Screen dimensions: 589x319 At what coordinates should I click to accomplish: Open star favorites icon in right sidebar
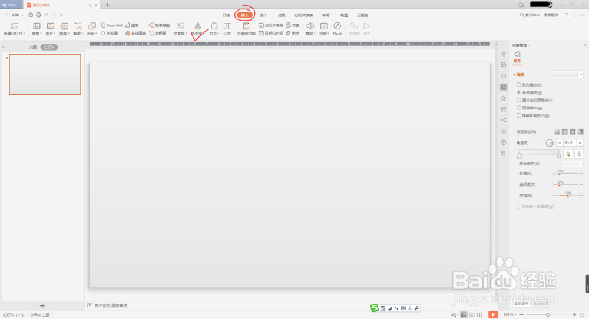(504, 98)
